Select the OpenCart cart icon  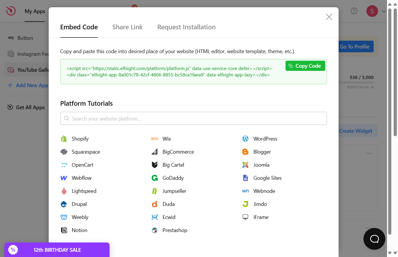[x=64, y=165]
